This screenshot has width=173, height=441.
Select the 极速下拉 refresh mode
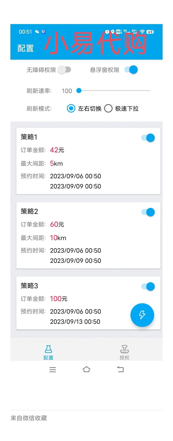click(x=121, y=109)
